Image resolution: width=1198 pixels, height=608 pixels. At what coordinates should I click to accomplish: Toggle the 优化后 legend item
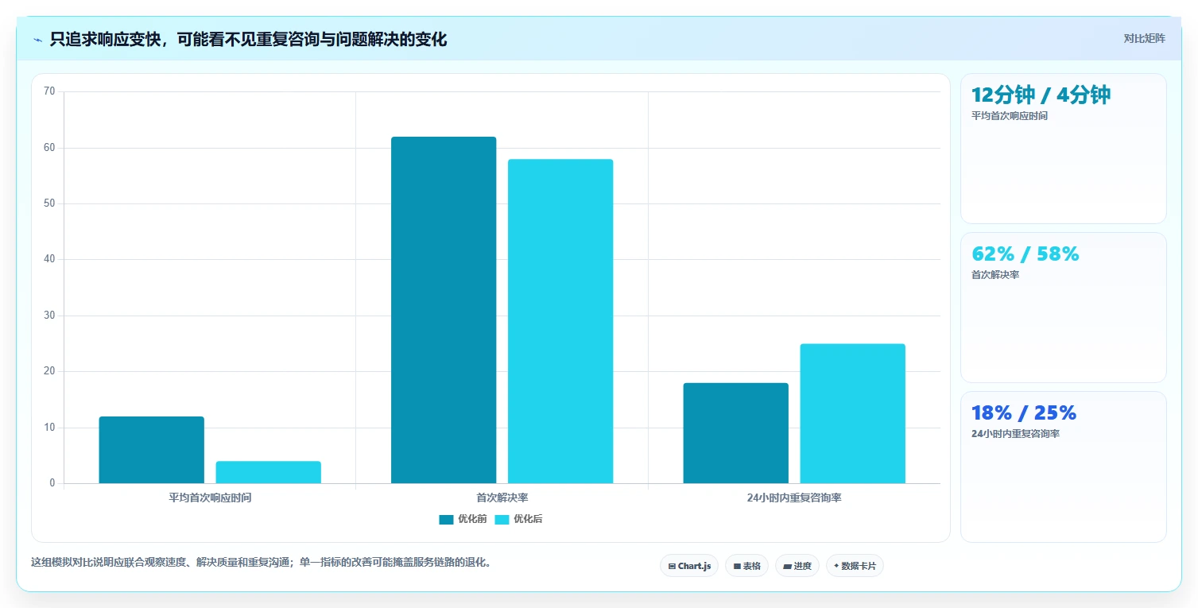518,519
